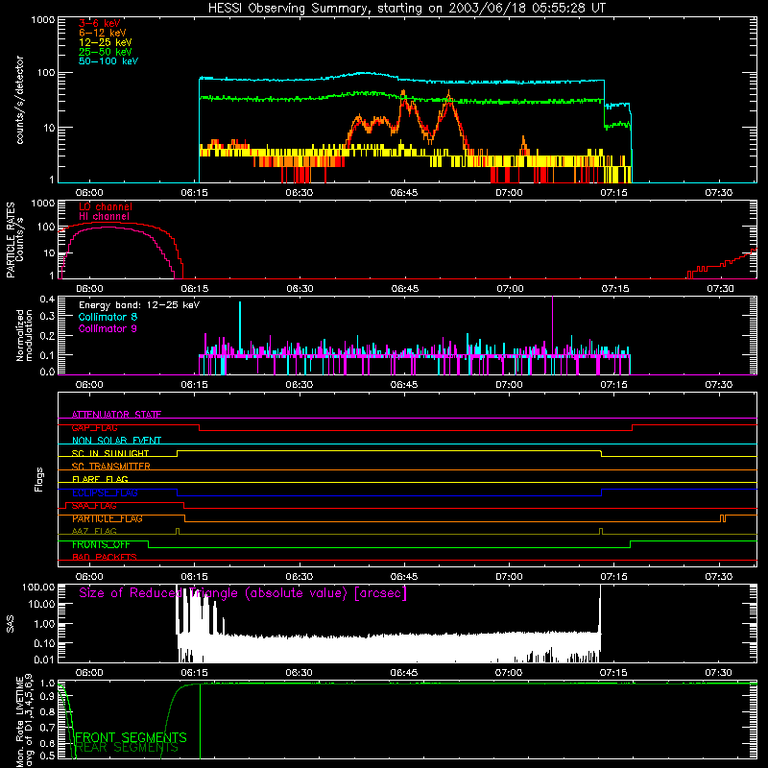Click the ATTENUATOR_STATE flag label
This screenshot has width=768, height=768.
[116, 415]
